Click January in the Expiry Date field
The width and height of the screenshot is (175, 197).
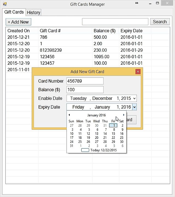click(x=102, y=107)
